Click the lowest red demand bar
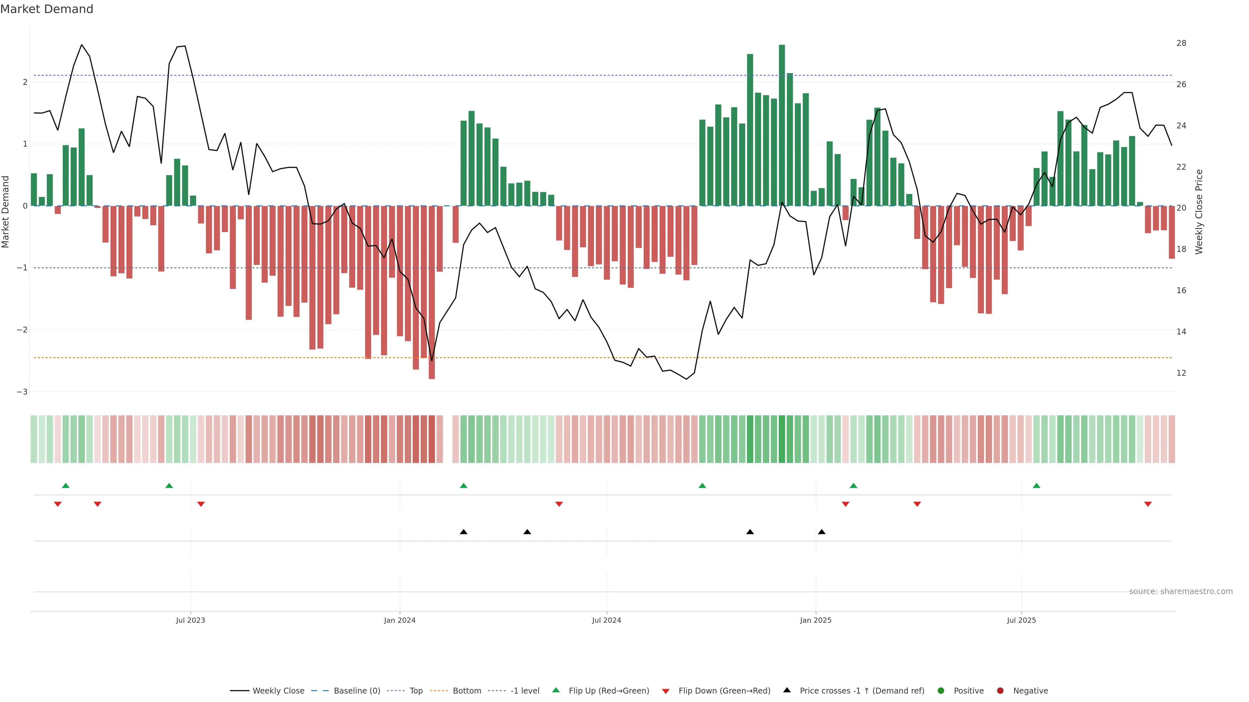The width and height of the screenshot is (1249, 702). click(x=432, y=292)
